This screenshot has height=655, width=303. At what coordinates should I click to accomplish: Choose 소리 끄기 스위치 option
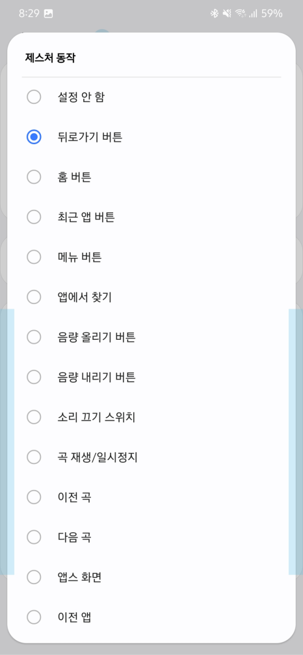(151, 418)
